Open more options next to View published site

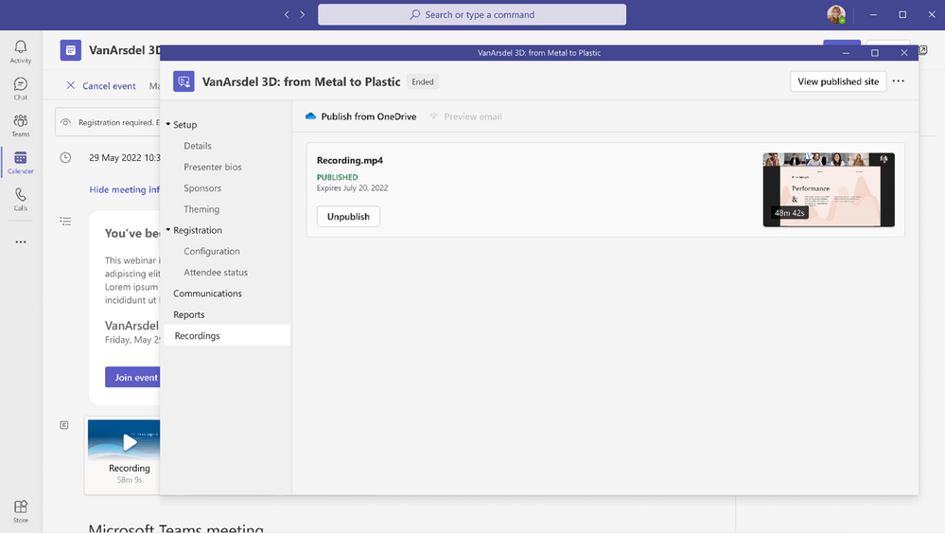tap(899, 81)
